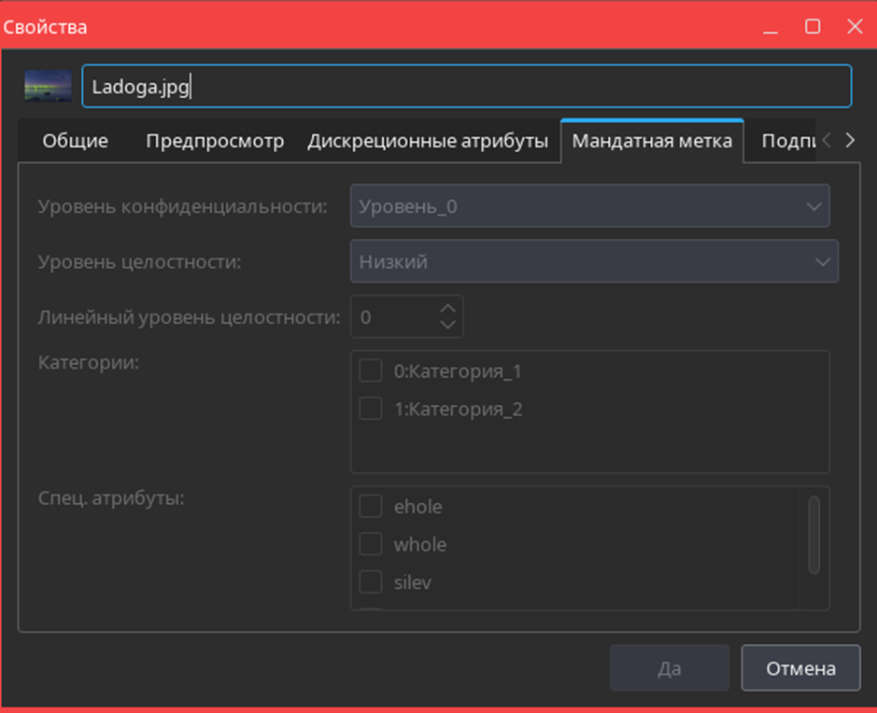Enable the ehole special attribute checkbox

370,506
